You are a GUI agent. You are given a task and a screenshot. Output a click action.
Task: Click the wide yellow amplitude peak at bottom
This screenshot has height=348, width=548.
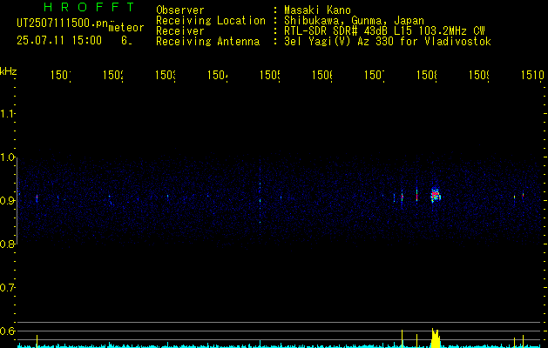[x=435, y=338]
